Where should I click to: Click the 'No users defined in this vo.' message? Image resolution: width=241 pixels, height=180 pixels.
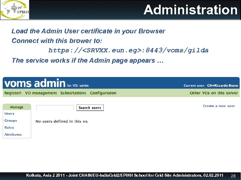click(x=62, y=121)
